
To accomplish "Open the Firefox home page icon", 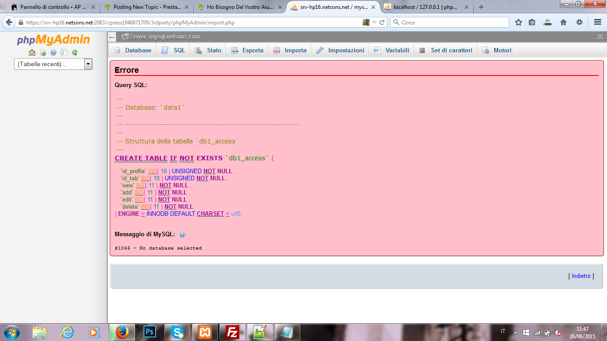I will coord(563,22).
